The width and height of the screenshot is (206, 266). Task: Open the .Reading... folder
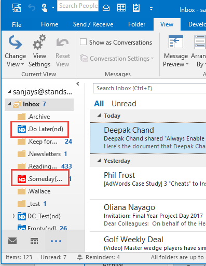pos(42,166)
